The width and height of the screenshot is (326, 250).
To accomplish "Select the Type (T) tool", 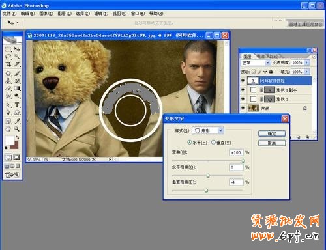I will pos(17,105).
